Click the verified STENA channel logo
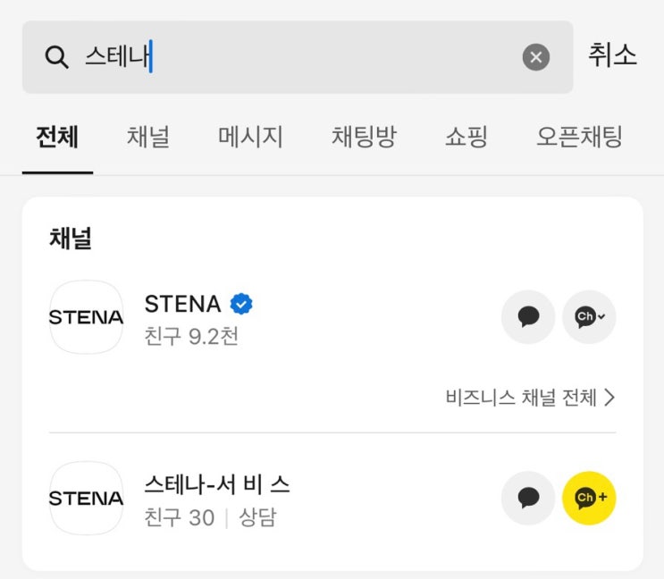The image size is (664, 579). (86, 317)
